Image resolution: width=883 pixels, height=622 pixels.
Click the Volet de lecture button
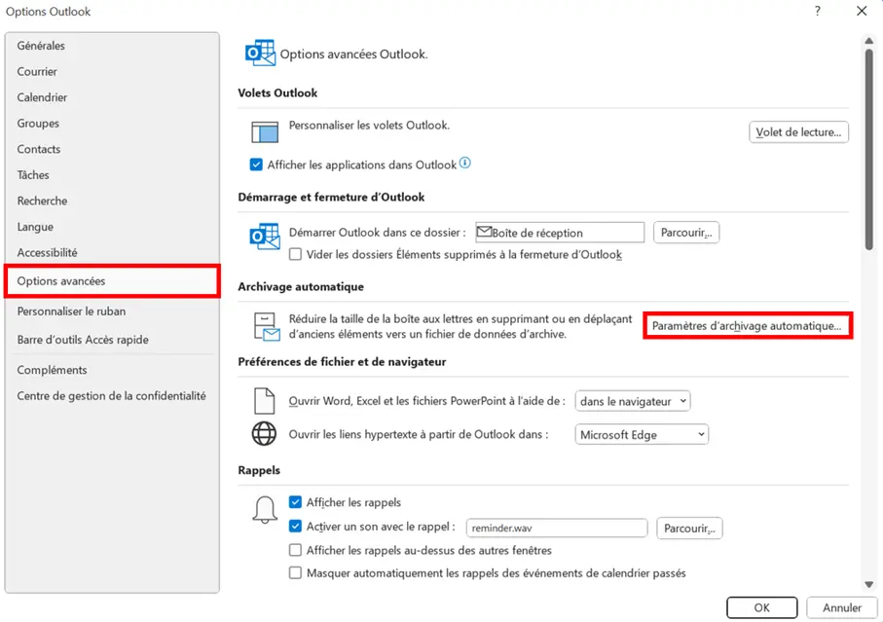[798, 132]
